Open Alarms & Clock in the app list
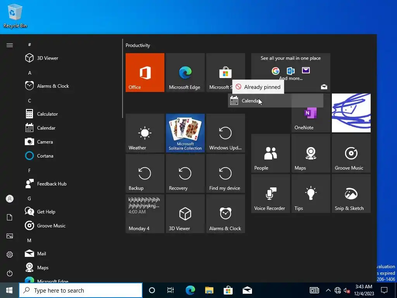The height and width of the screenshot is (298, 397). (71, 86)
